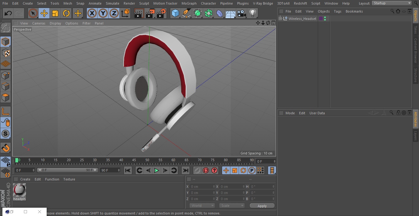Screen dimensions: 419x216
Task: Toggle Parameter P keyframe recording
Action: pos(252,170)
